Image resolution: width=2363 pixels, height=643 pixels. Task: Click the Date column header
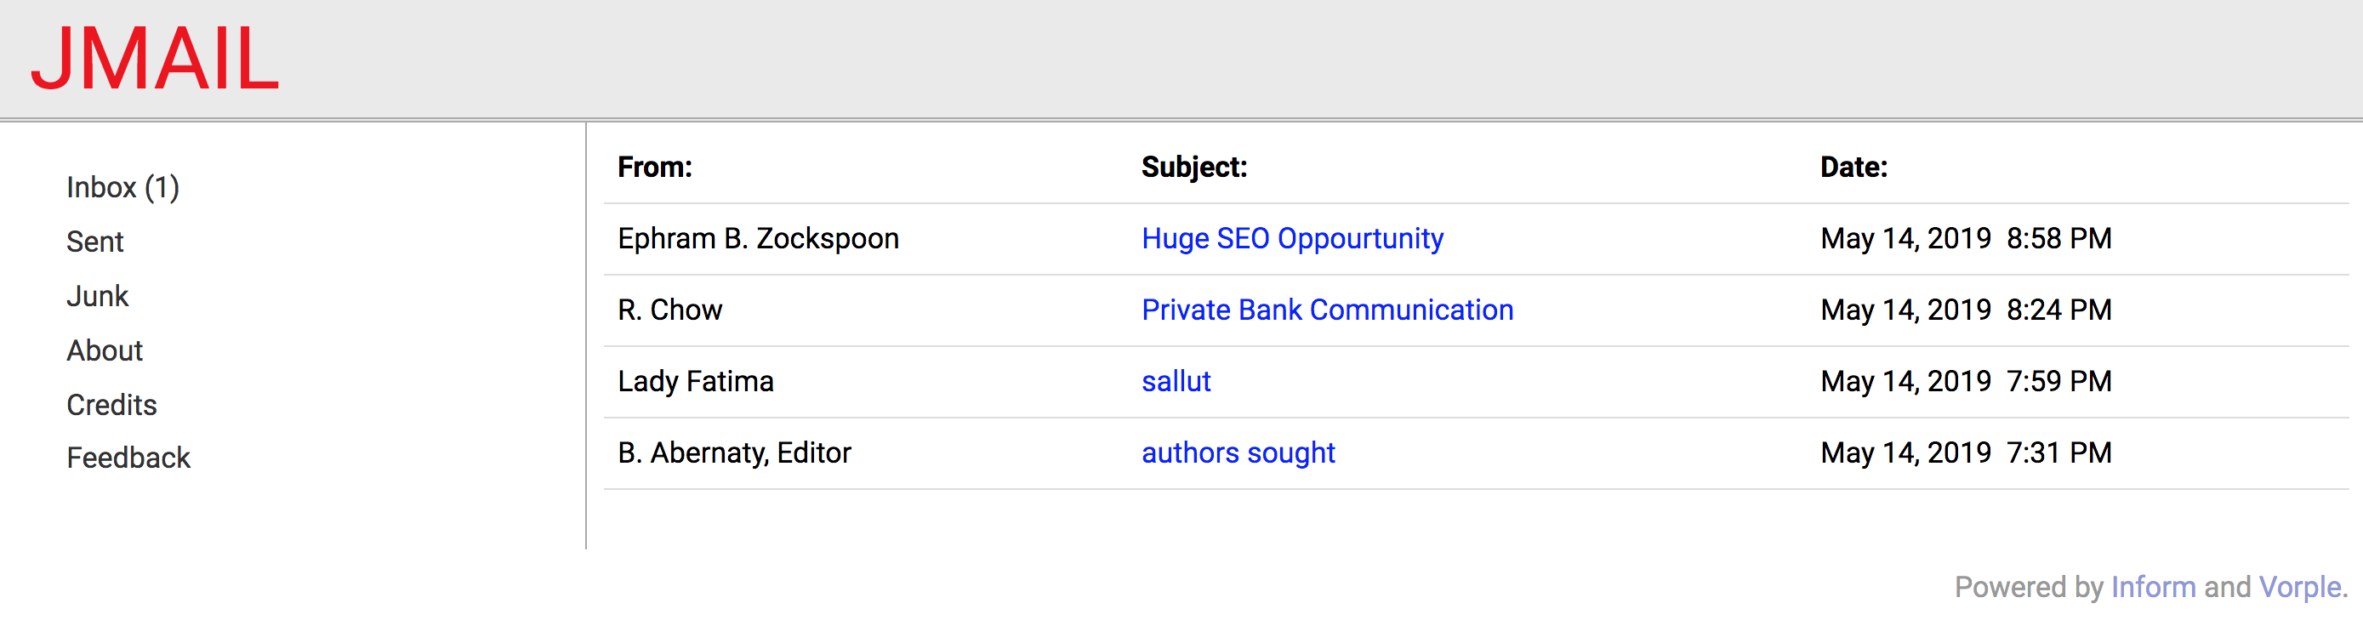coord(1853,167)
